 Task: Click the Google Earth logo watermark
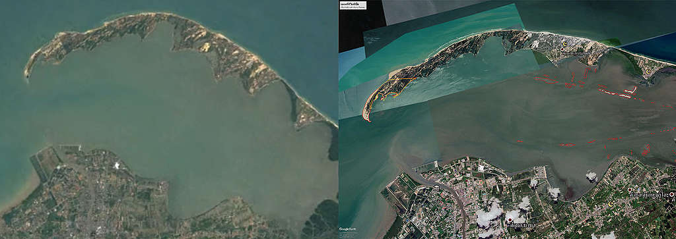click(345, 228)
